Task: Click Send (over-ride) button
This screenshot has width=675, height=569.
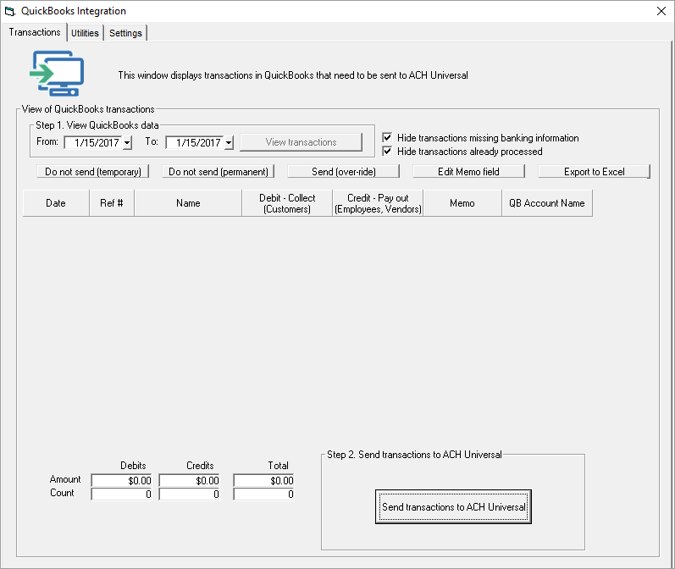Action: (x=344, y=171)
